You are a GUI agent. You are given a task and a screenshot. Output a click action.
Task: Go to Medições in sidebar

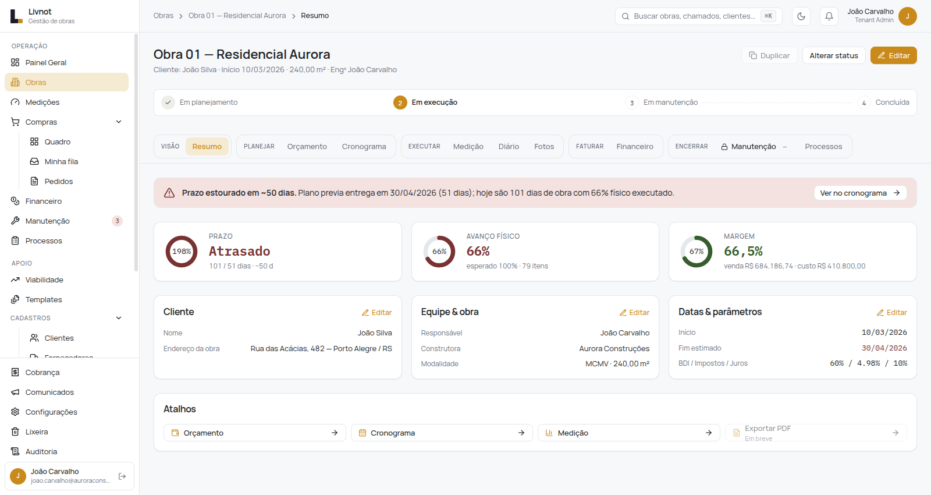coord(66,102)
